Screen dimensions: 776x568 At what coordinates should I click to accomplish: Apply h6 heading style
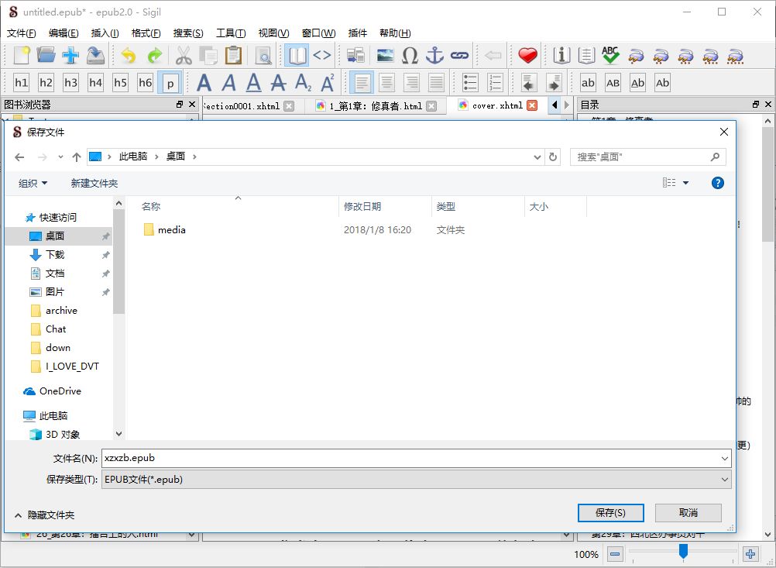pos(145,83)
